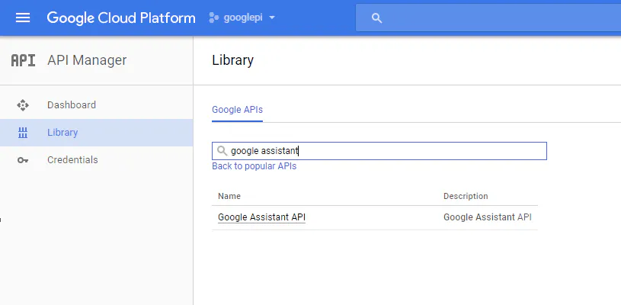Click the Library sidebar icon
The image size is (621, 305).
(23, 133)
